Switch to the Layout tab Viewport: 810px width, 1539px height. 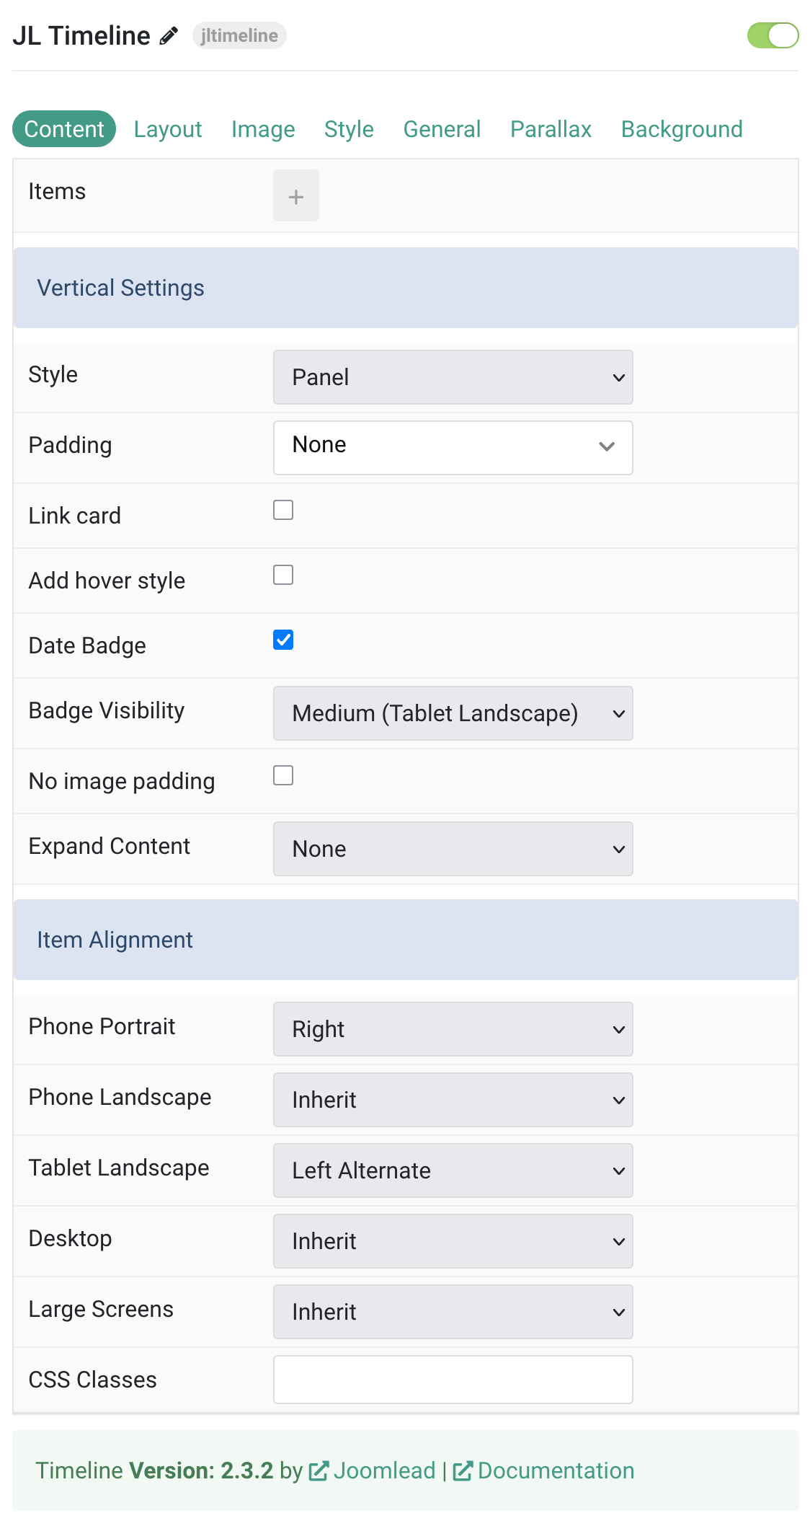pos(168,129)
